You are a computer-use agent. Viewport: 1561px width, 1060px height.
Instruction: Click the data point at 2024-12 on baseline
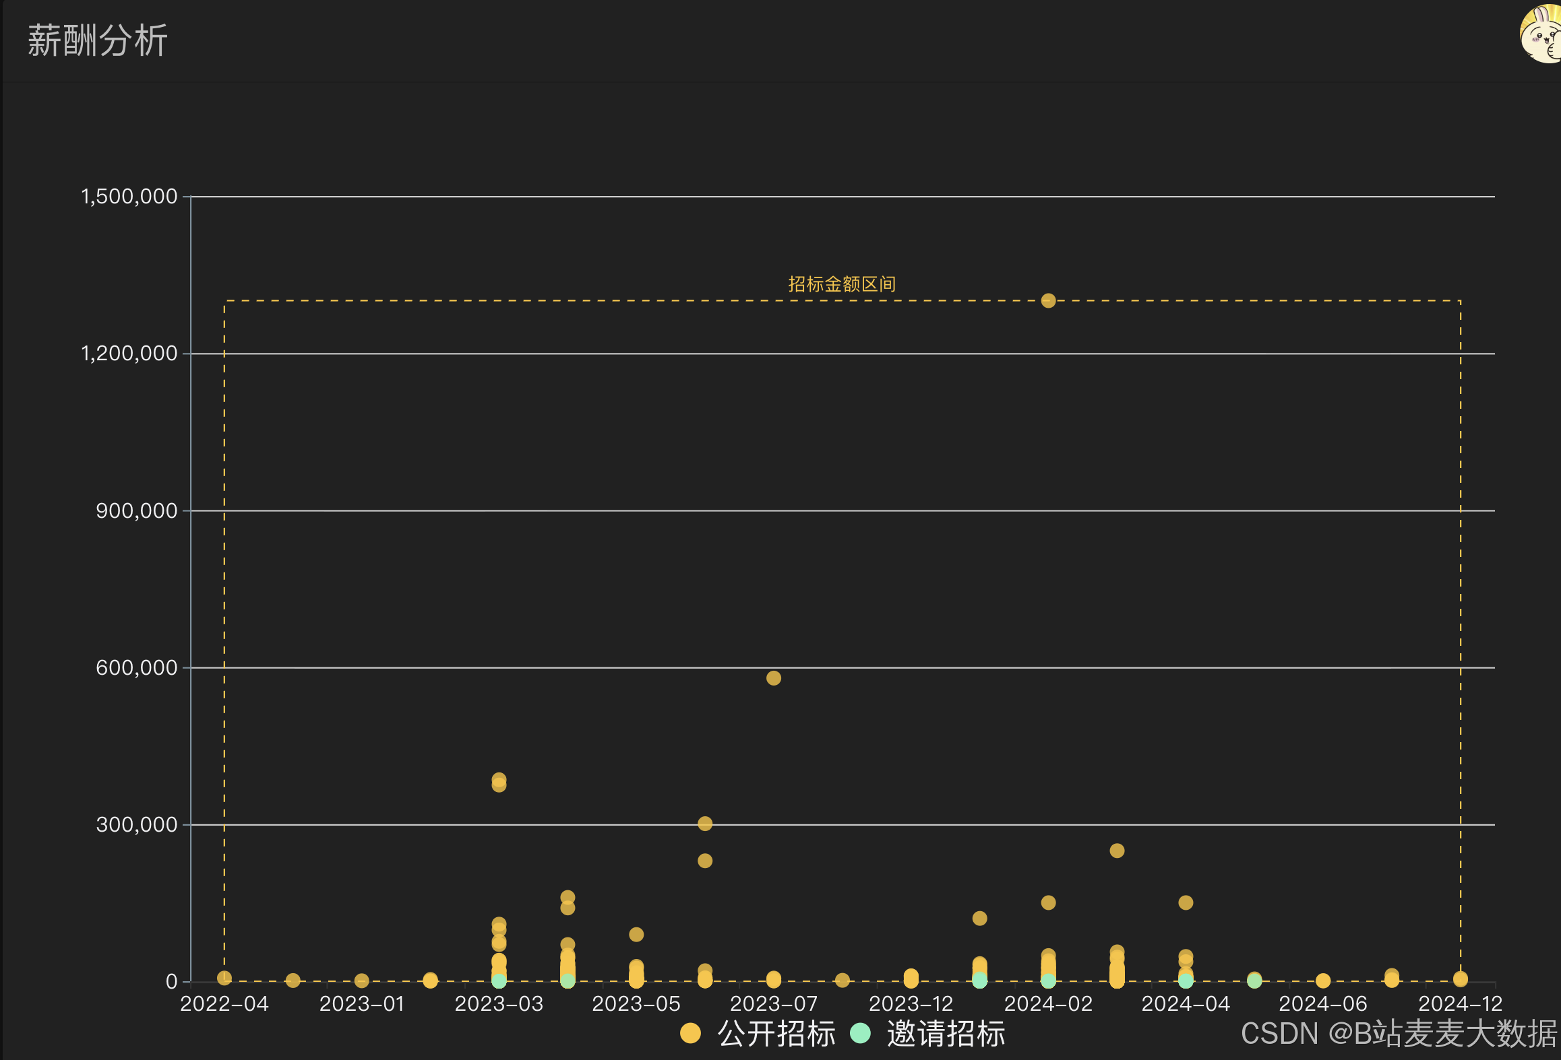click(1461, 979)
